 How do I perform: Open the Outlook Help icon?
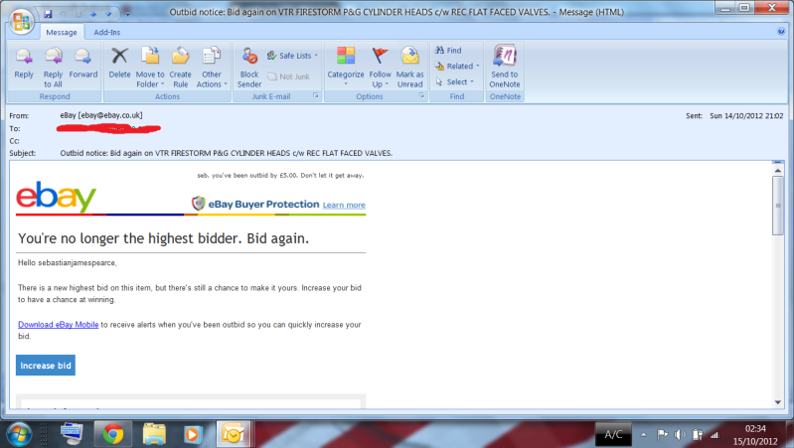click(781, 32)
